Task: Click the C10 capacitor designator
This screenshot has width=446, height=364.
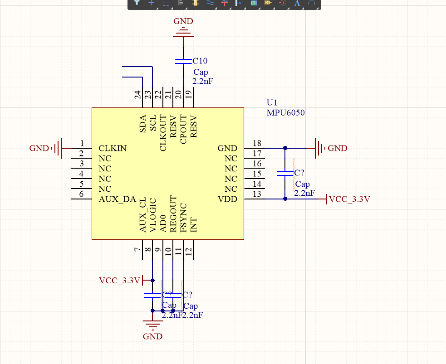Action: click(200, 61)
